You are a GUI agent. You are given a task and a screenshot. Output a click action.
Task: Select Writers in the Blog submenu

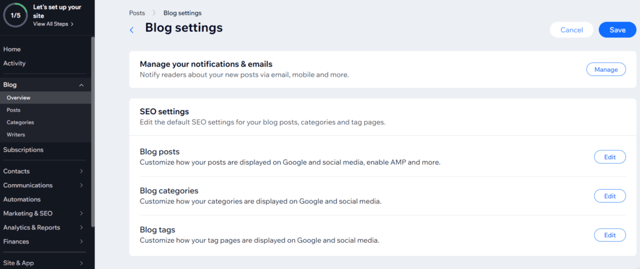tap(16, 135)
